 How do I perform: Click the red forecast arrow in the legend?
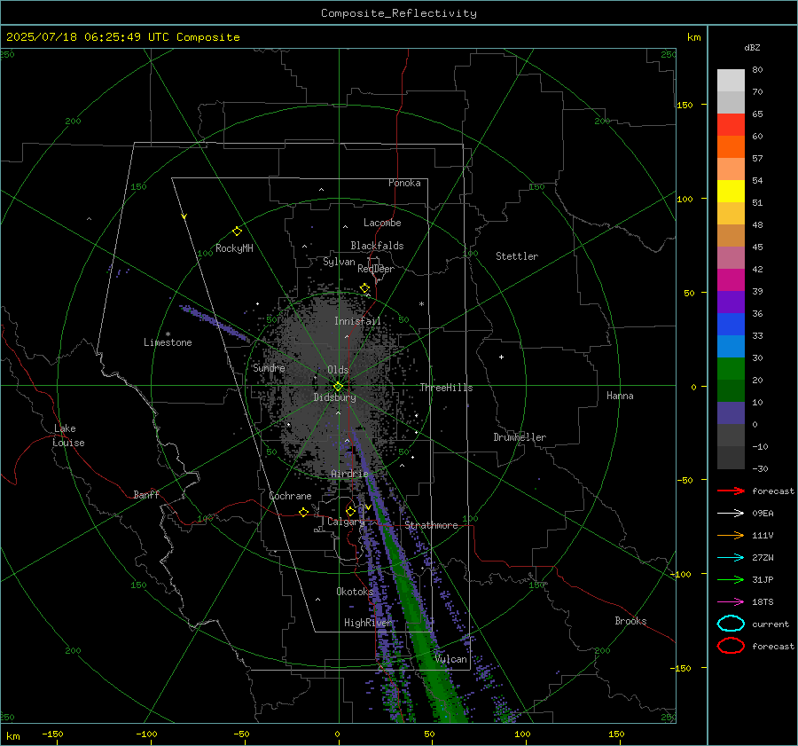[x=731, y=491]
